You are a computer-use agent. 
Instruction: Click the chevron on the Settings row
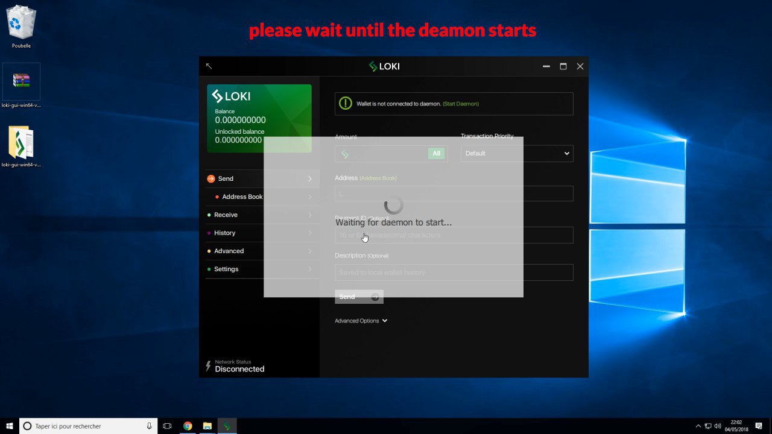tap(310, 269)
